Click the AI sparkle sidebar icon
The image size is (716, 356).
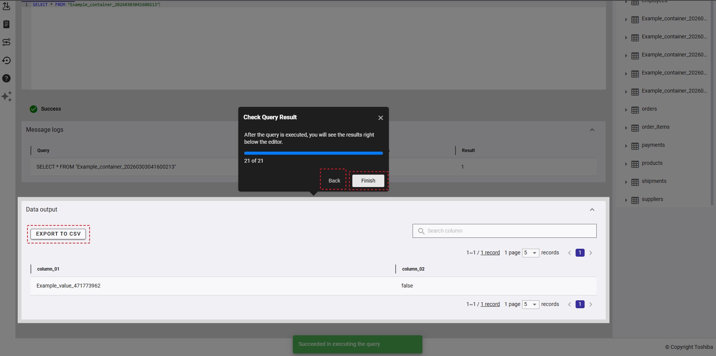6,96
